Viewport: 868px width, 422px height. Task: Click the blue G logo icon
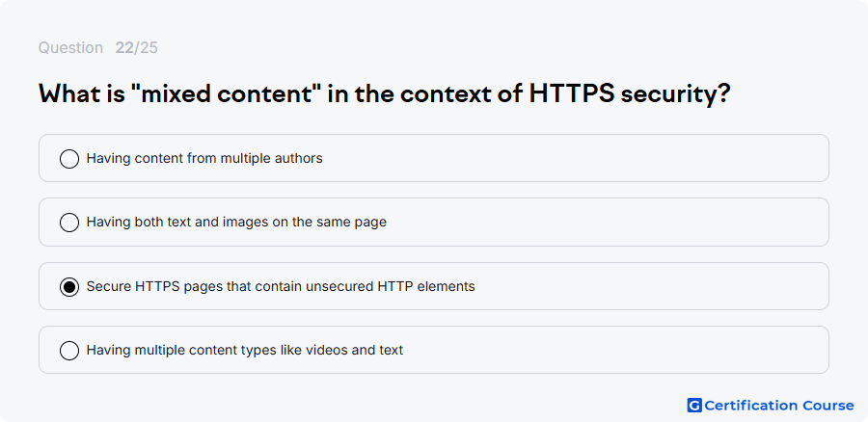point(694,406)
